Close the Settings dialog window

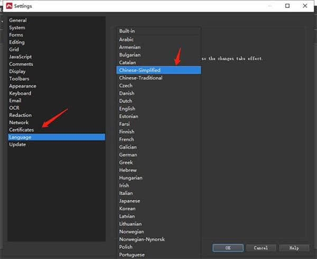tap(304, 6)
